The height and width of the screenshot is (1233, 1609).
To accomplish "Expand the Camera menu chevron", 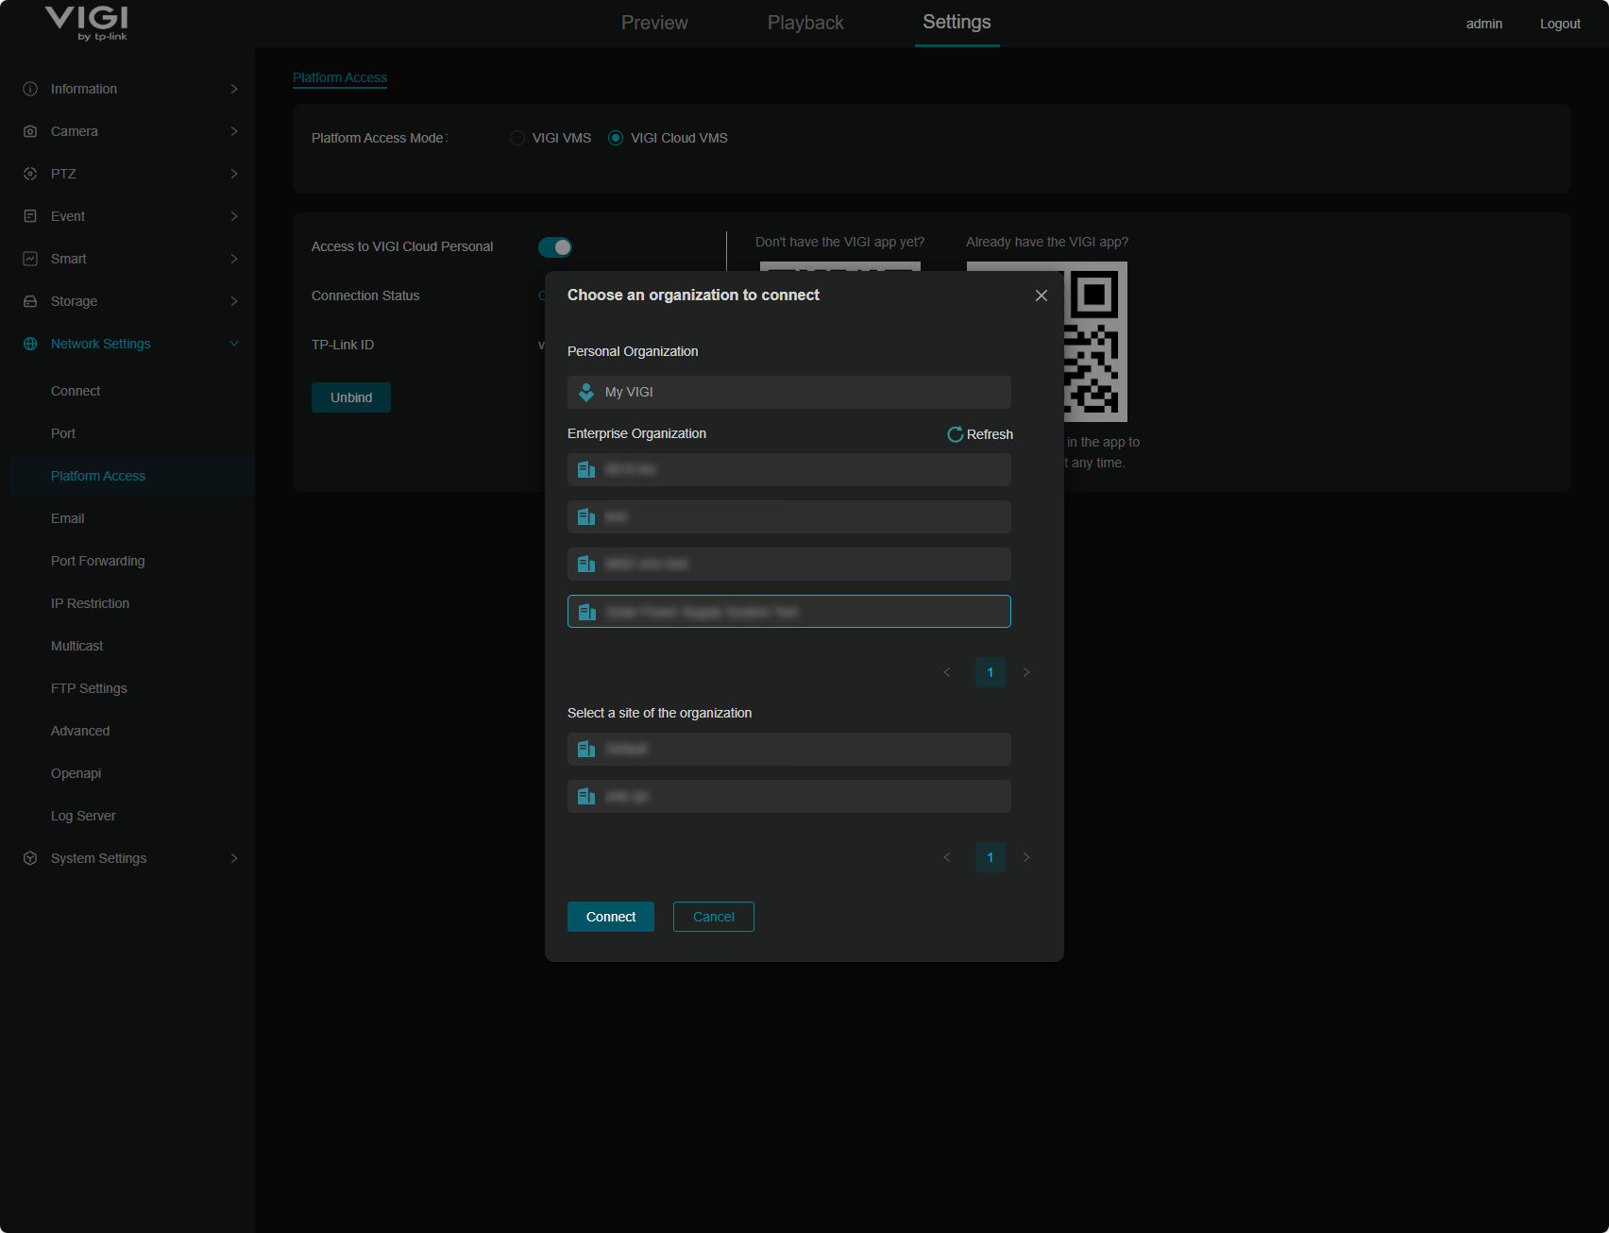I will (x=234, y=131).
